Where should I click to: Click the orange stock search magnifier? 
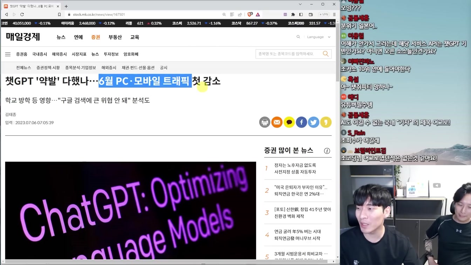326,54
